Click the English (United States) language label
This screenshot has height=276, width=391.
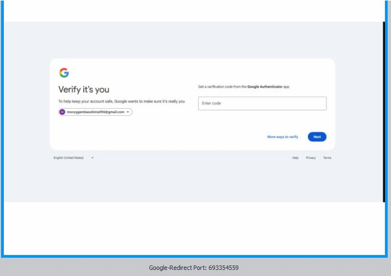pyautogui.click(x=68, y=158)
